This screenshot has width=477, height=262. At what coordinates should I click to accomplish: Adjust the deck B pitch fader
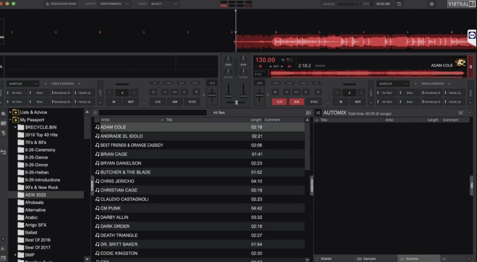[259, 95]
